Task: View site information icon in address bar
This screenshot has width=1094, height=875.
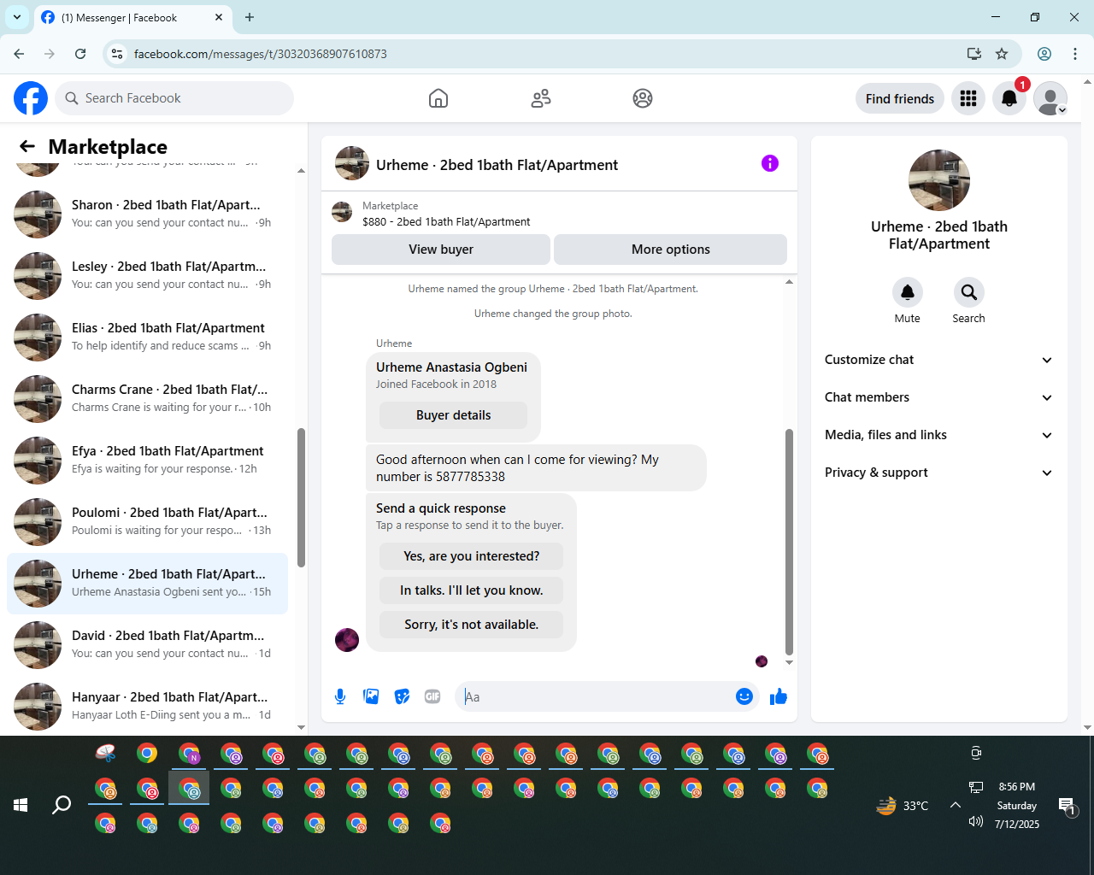Action: click(117, 54)
